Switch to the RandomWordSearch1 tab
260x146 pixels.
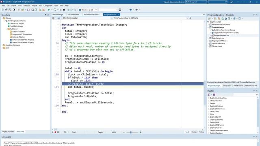click(x=91, y=15)
